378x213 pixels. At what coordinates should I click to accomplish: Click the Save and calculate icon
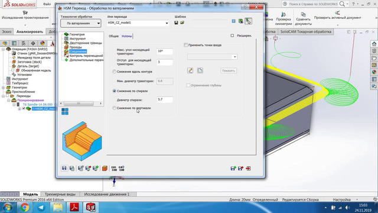pos(80,168)
